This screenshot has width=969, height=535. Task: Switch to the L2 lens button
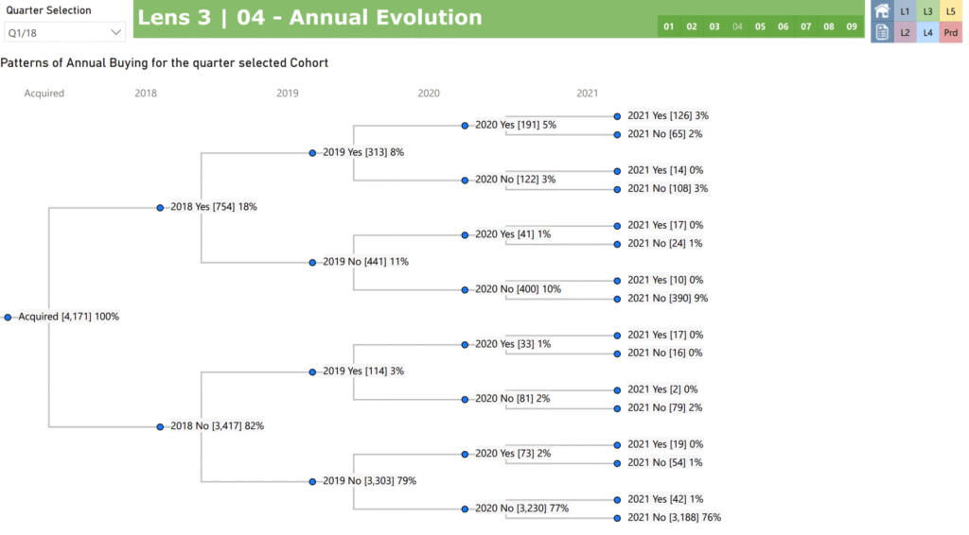click(905, 32)
